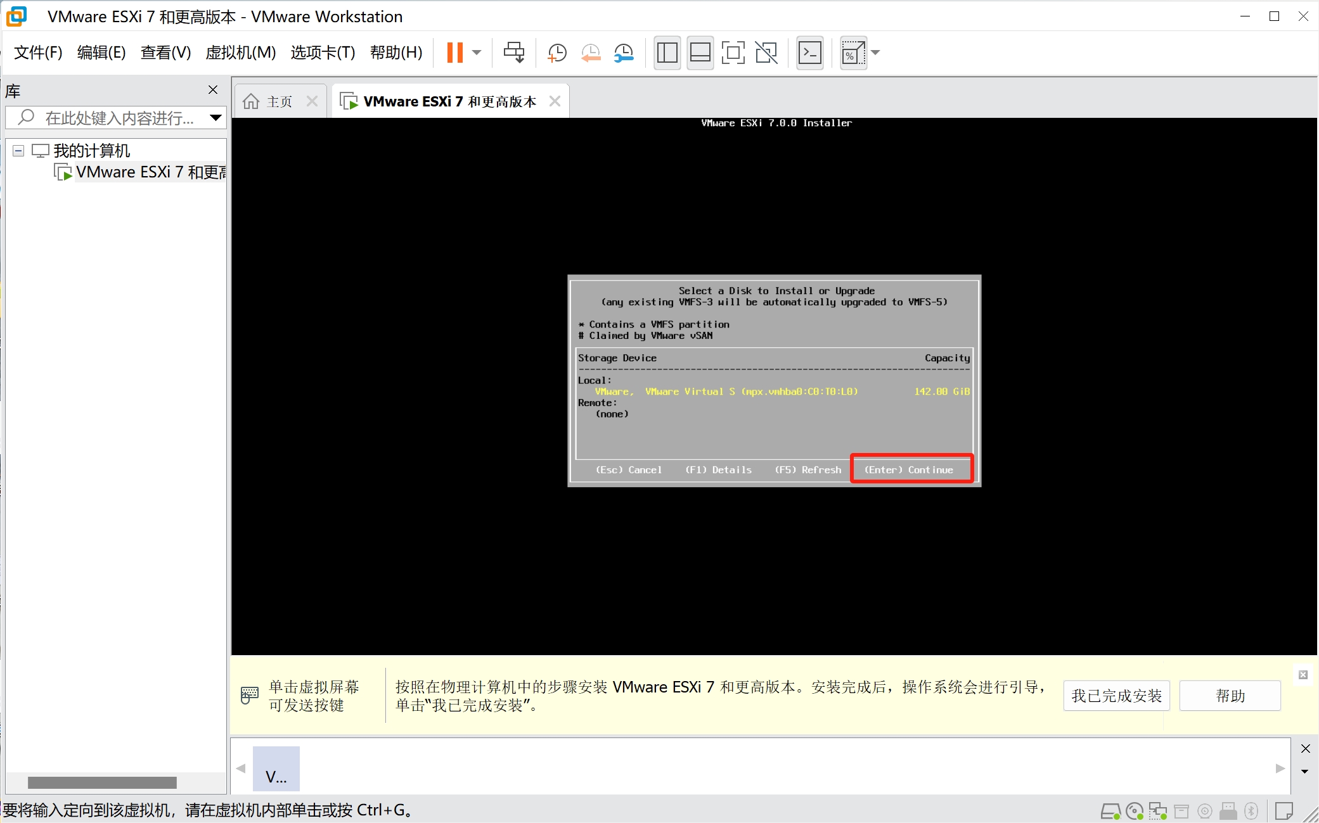Viewport: 1319px width, 823px height.
Task: Open the console view icon
Action: tap(809, 53)
